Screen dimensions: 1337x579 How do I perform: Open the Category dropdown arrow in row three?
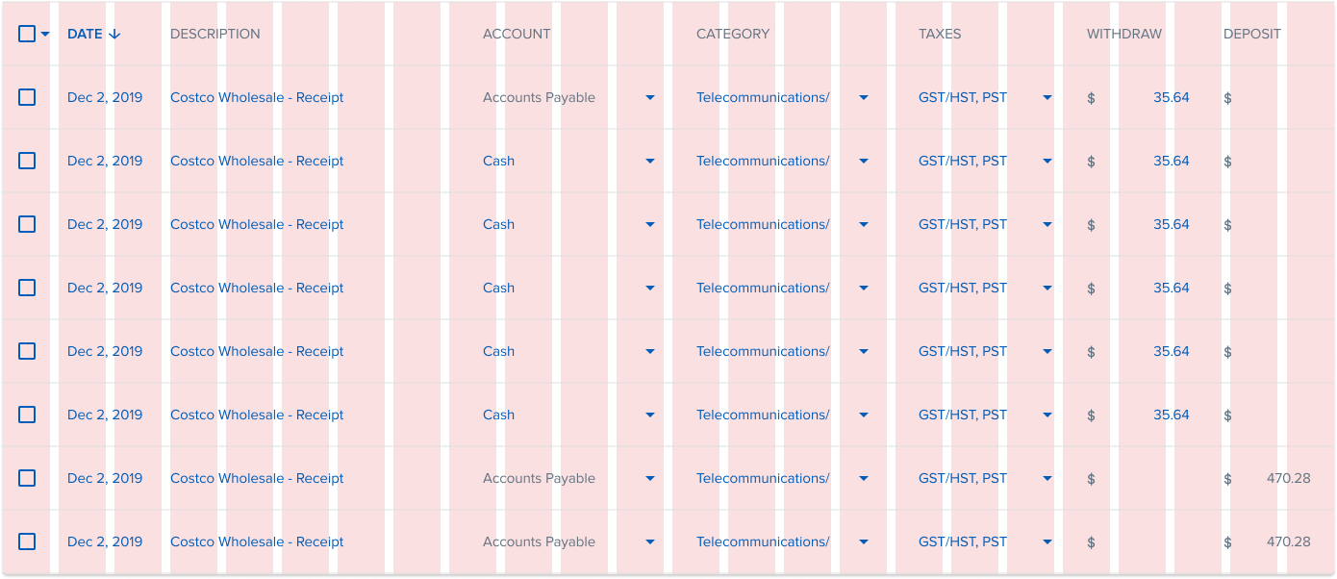pos(864,224)
